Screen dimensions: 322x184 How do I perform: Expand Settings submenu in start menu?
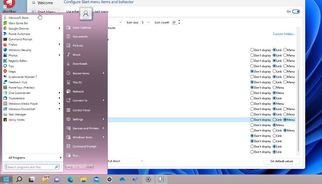pos(103,119)
